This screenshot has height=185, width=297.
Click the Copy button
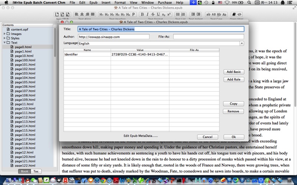234,104
